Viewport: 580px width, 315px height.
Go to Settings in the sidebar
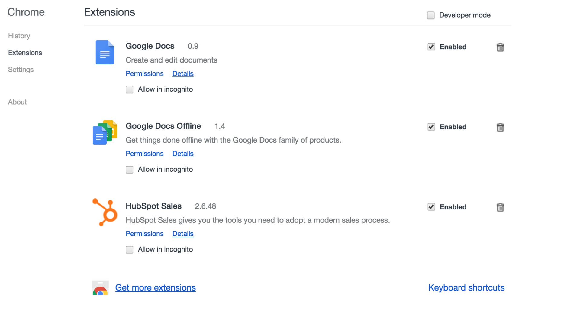pyautogui.click(x=21, y=70)
